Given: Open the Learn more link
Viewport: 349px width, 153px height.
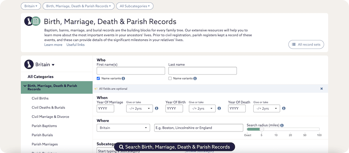Looking at the screenshot, I should pyautogui.click(x=53, y=45).
